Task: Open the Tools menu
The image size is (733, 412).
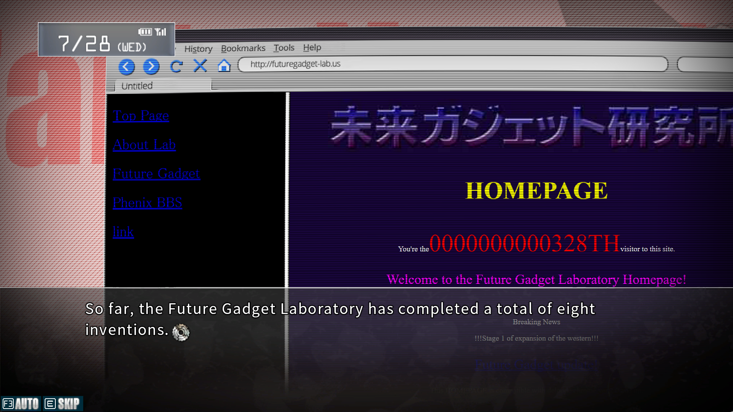Action: pos(284,48)
